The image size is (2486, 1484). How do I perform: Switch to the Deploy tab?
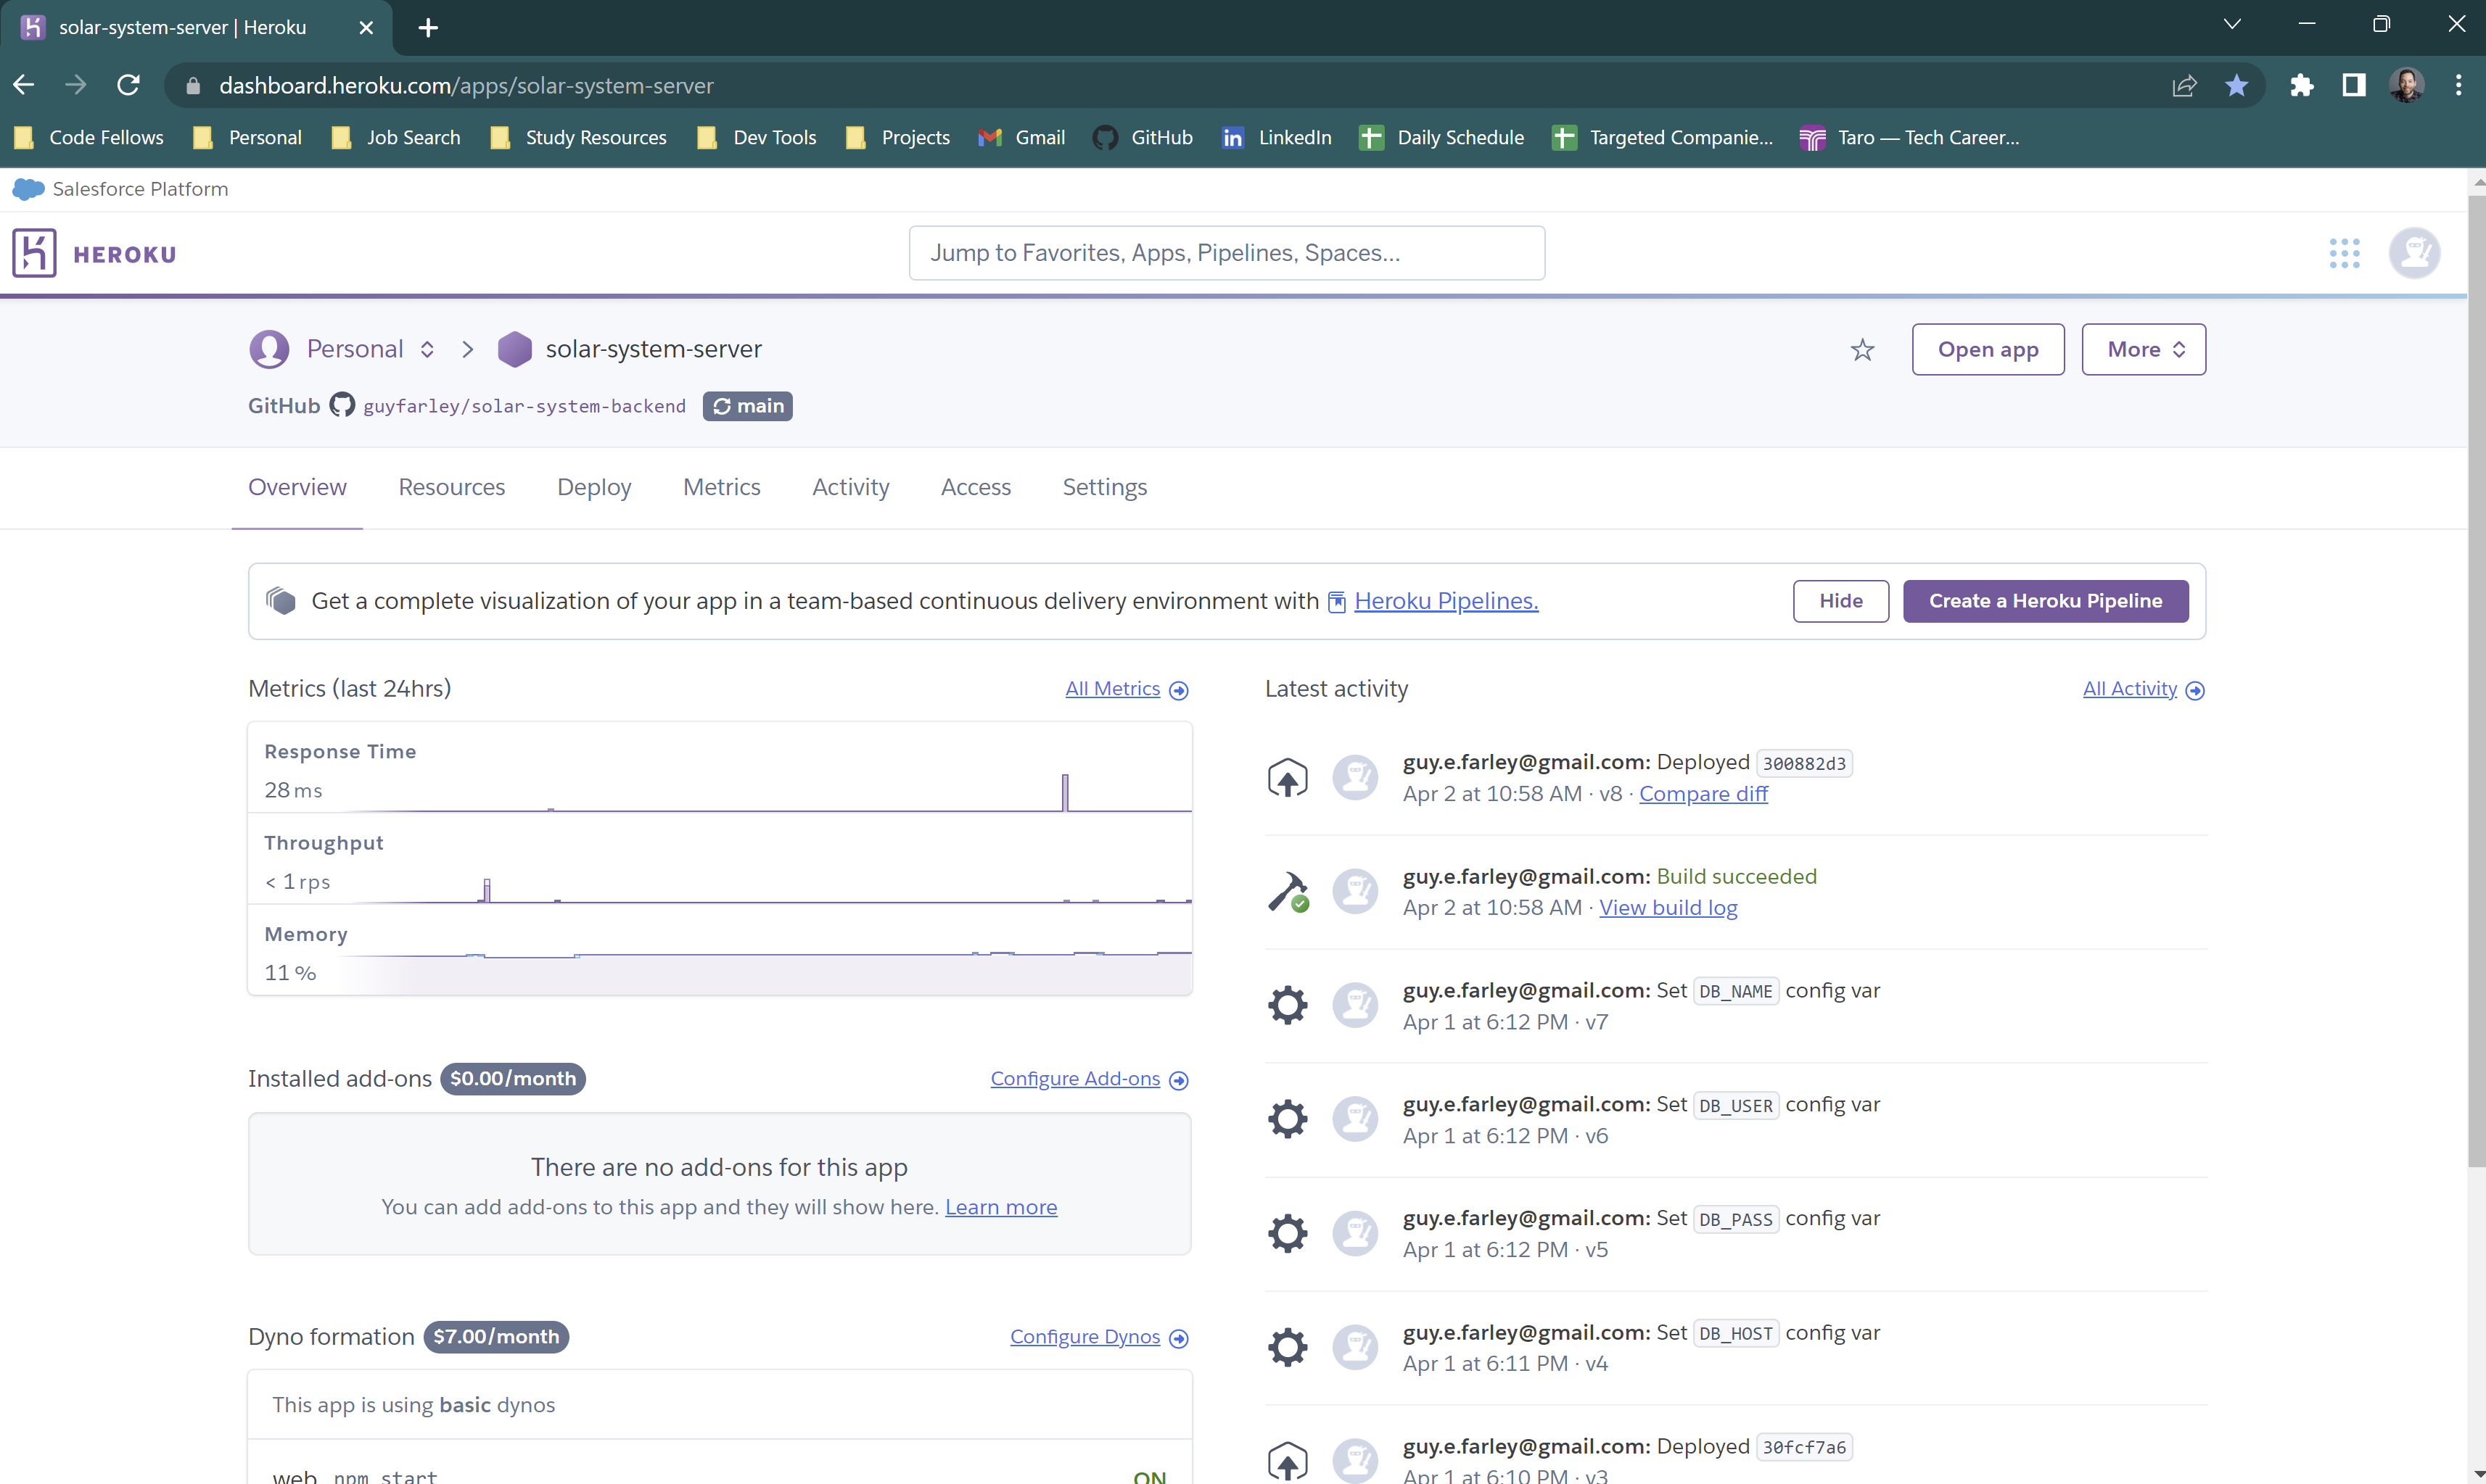pyautogui.click(x=593, y=487)
